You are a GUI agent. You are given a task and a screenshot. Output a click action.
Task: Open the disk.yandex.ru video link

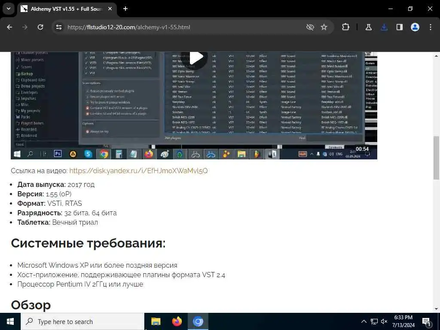(138, 171)
